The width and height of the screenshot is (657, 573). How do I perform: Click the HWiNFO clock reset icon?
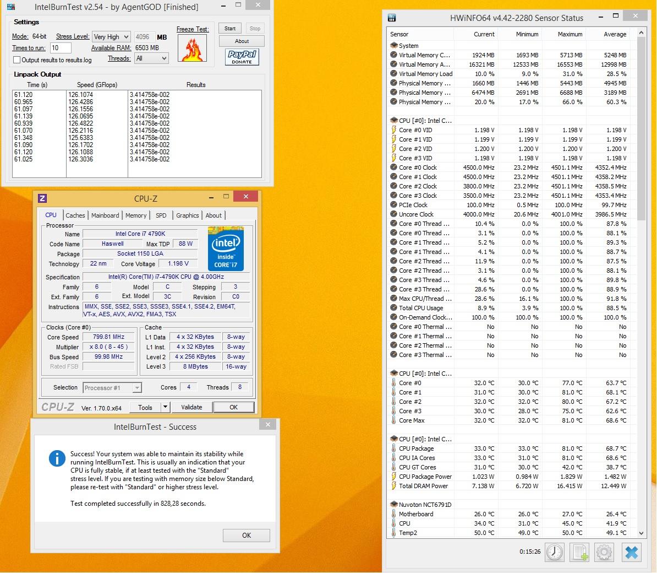click(x=554, y=552)
